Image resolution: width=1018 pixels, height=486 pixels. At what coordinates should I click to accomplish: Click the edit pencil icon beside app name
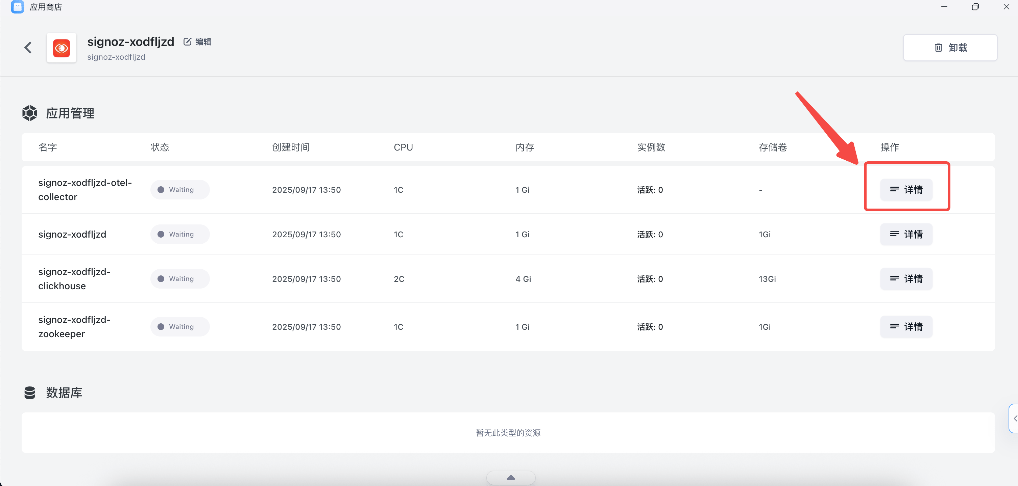click(x=187, y=42)
